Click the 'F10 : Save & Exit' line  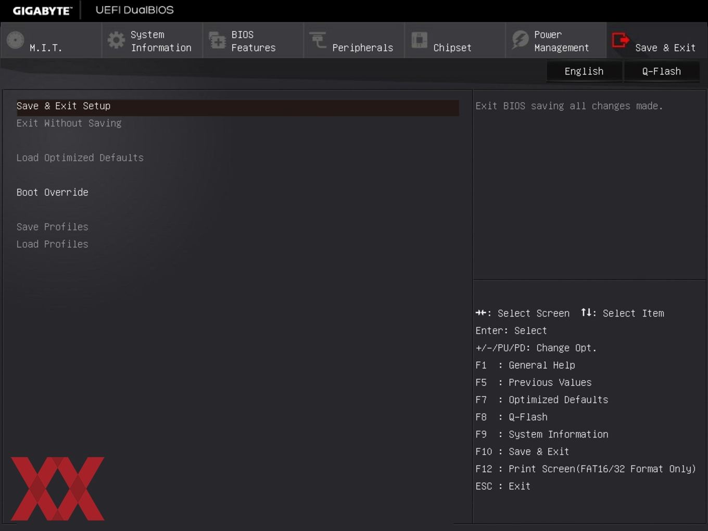[x=522, y=452]
